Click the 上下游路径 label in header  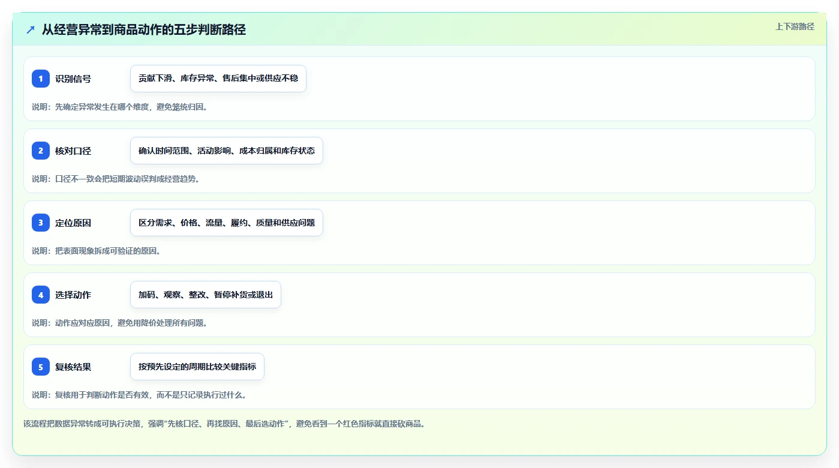(795, 26)
